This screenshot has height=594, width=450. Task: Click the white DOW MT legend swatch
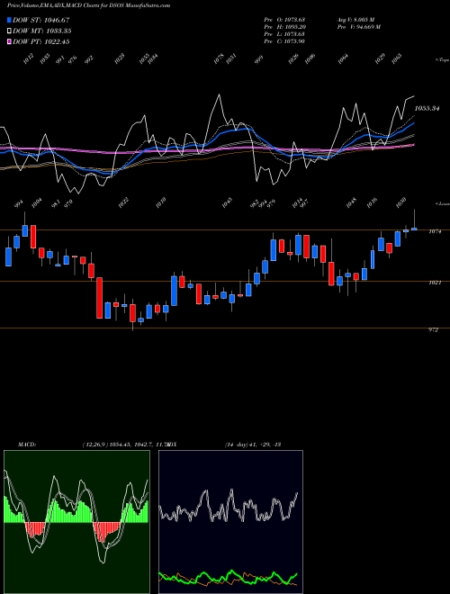point(10,31)
